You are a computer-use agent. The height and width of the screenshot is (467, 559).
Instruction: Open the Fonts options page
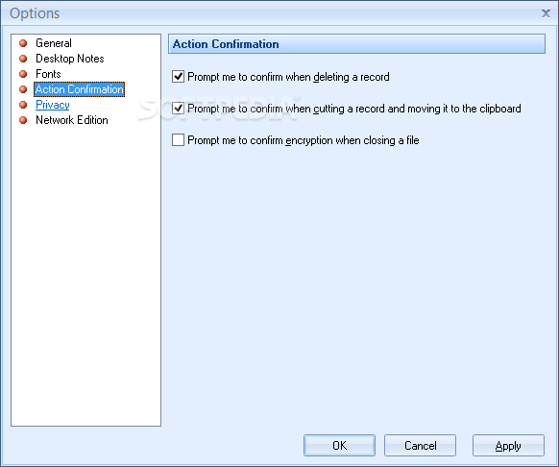pyautogui.click(x=48, y=74)
